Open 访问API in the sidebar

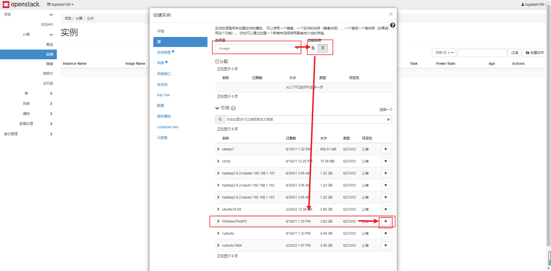[x=47, y=25]
